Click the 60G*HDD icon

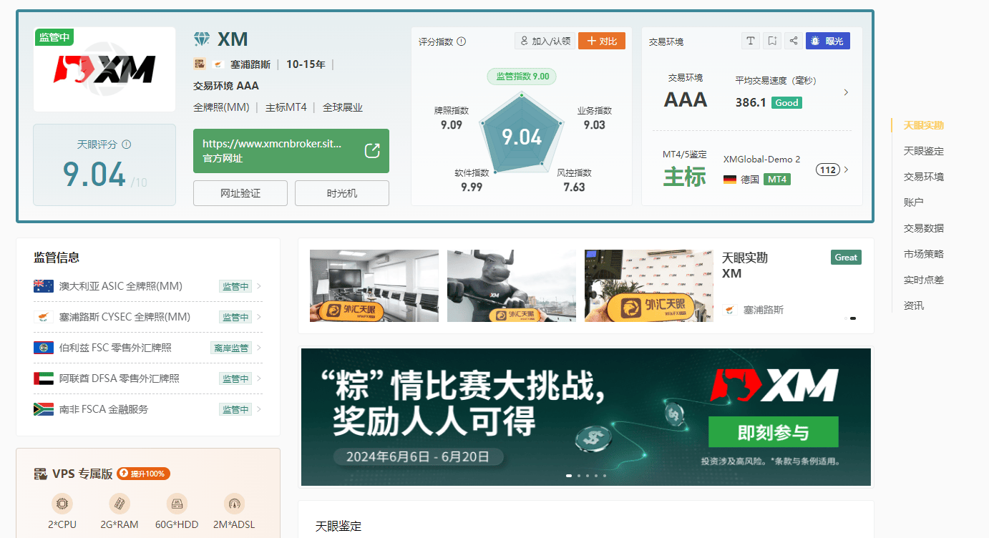[177, 504]
